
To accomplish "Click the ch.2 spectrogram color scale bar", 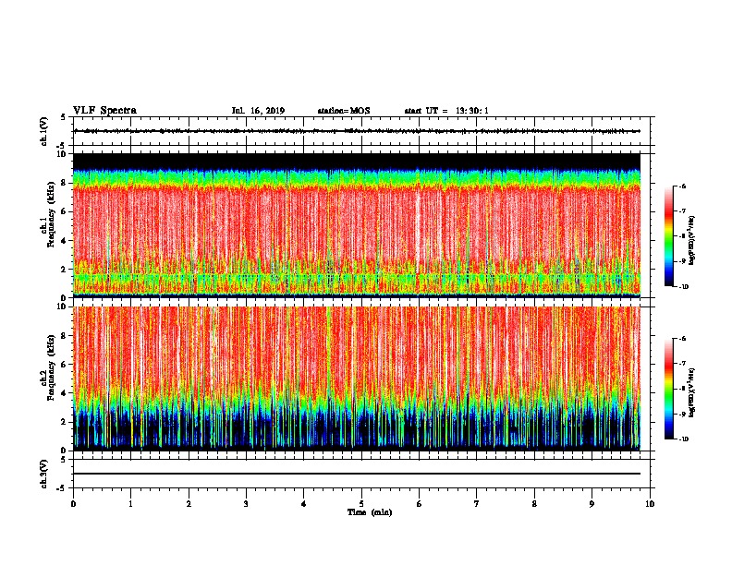I will (x=668, y=389).
